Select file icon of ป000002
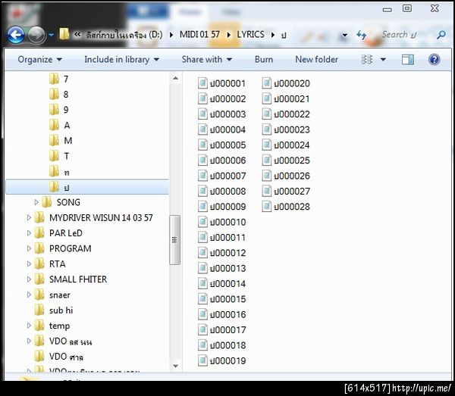This screenshot has height=396, width=455. [202, 98]
